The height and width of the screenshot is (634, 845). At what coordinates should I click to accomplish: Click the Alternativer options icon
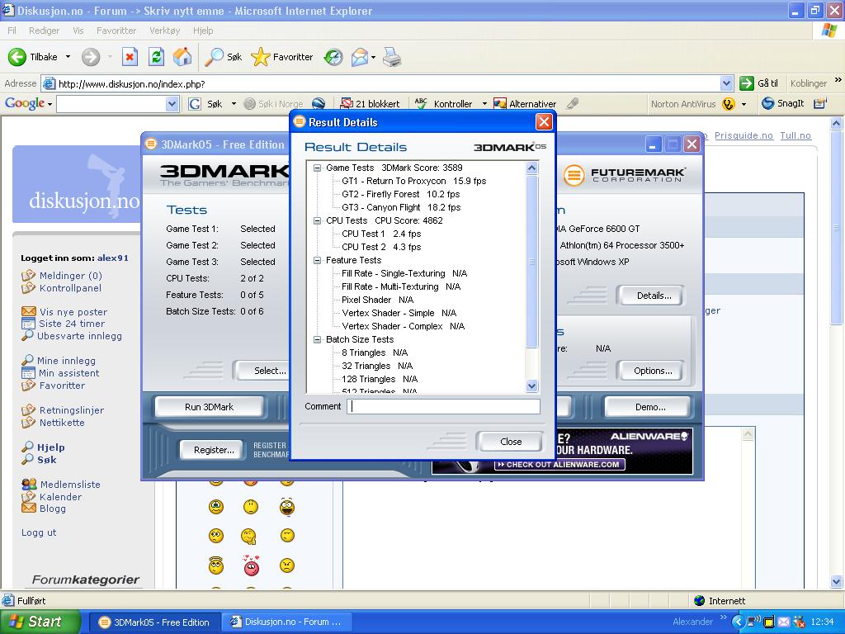pos(500,103)
